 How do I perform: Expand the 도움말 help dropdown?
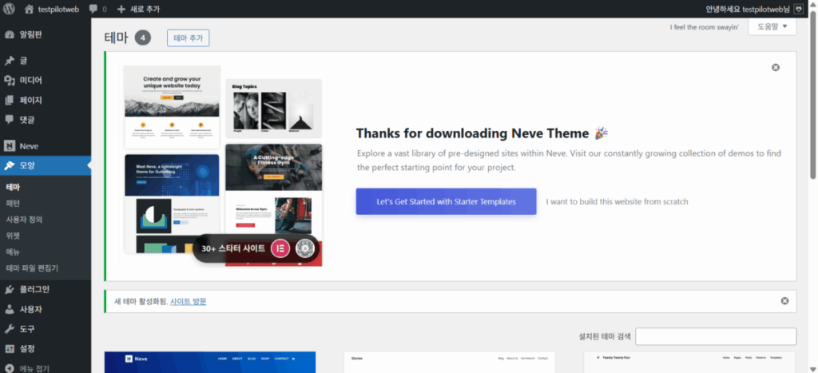tap(772, 27)
